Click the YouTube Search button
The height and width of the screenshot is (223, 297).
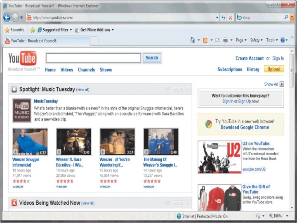click(152, 58)
